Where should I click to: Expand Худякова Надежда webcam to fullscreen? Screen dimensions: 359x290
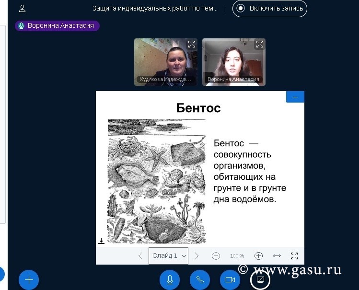(x=192, y=44)
